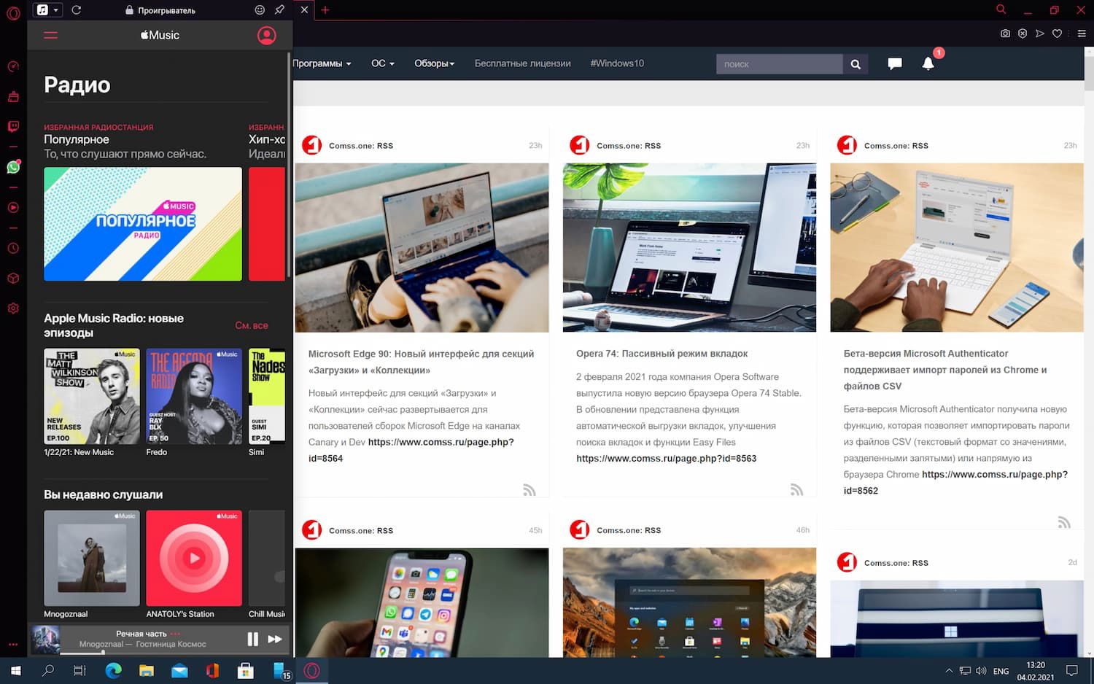Open the comss.ru page id=8563 link
Screen dimensions: 1094x684
[x=666, y=459]
